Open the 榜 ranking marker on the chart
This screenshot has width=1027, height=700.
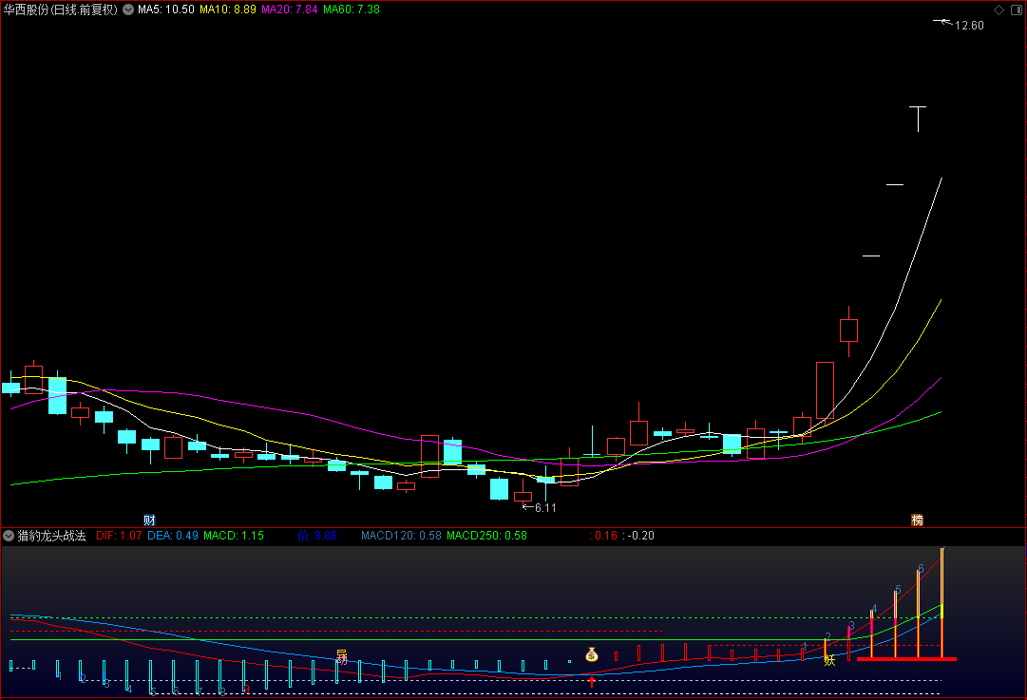pos(917,520)
